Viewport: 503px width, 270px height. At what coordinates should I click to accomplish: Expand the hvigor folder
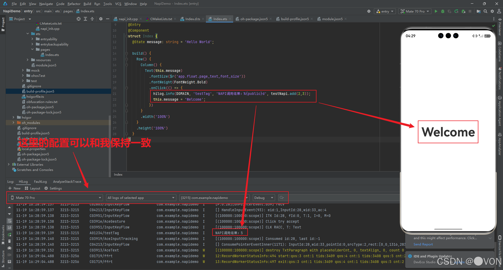click(x=13, y=117)
